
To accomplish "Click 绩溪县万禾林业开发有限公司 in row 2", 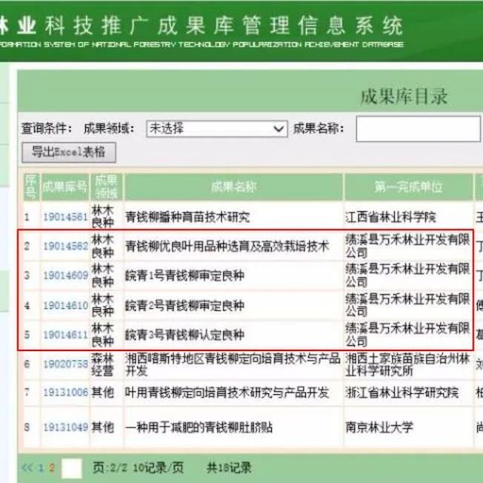I will point(408,246).
